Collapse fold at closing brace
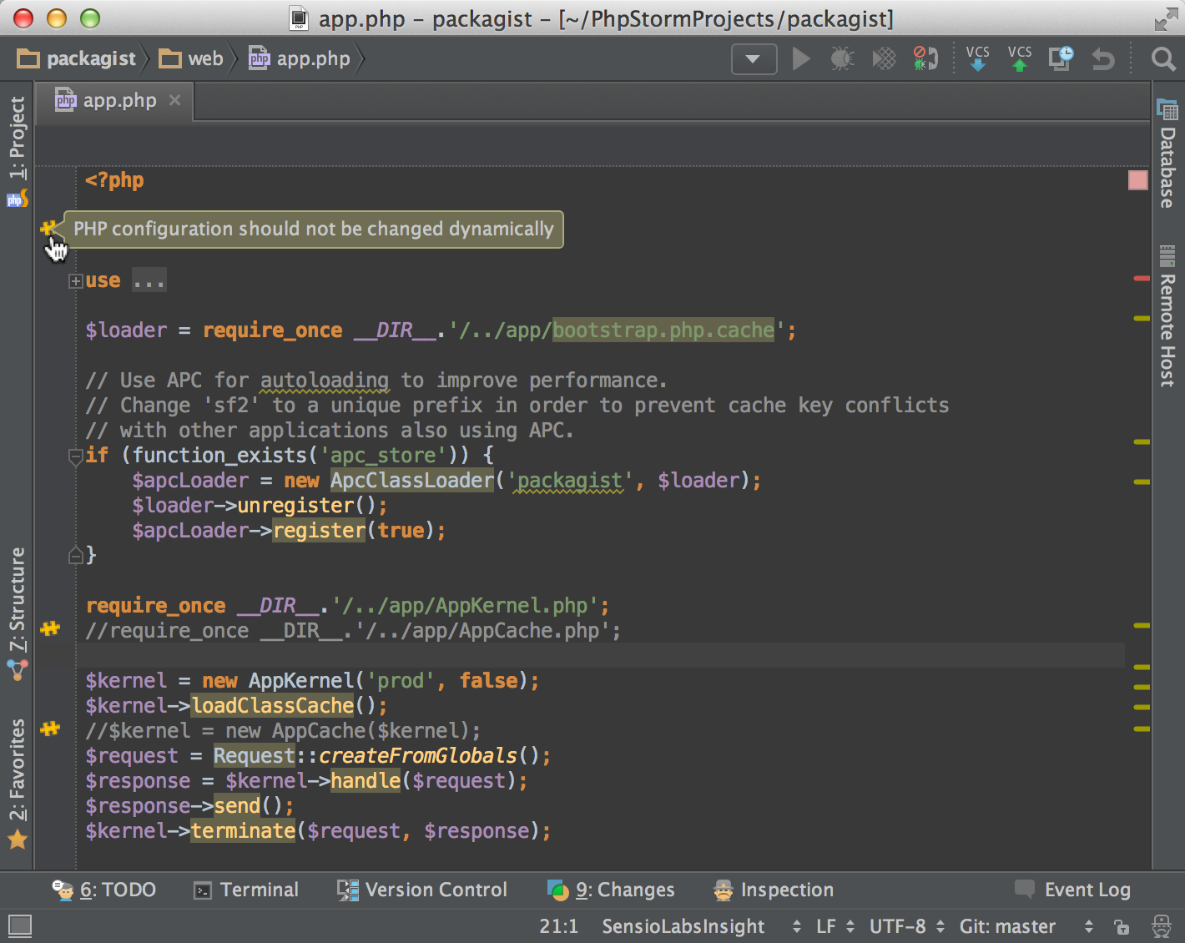Viewport: 1185px width, 943px height. click(75, 555)
